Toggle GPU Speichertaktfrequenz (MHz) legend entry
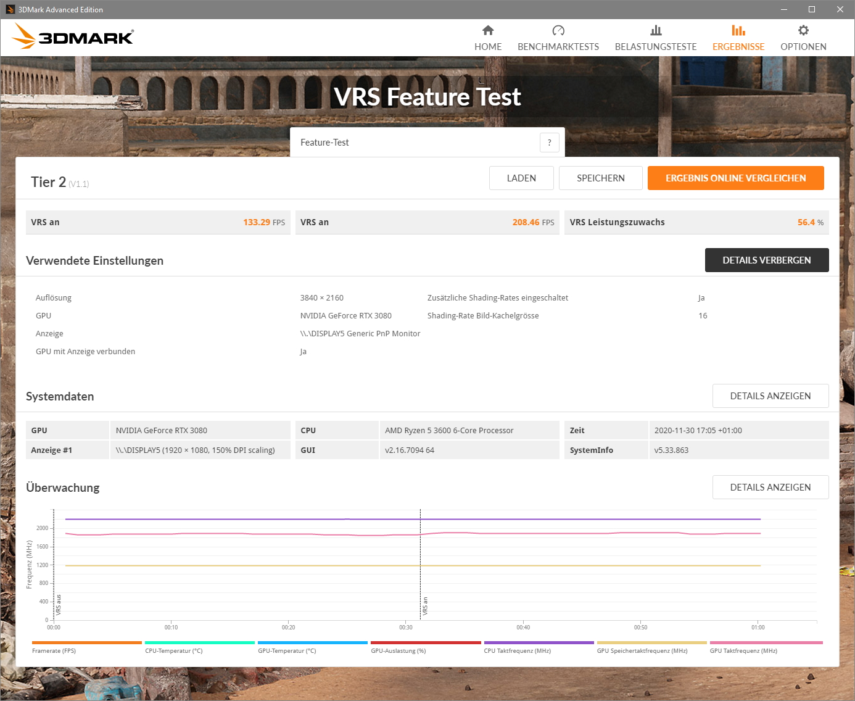The image size is (855, 701). [652, 647]
